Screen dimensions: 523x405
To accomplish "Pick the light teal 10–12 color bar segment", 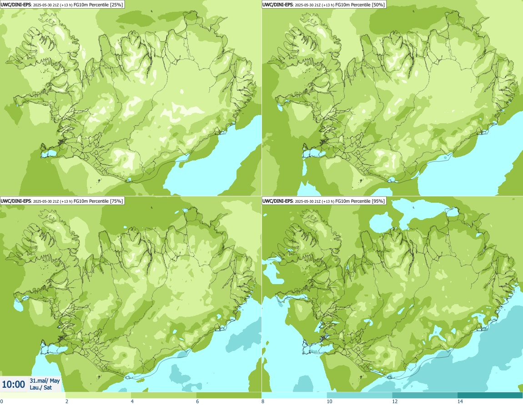I will [x=360, y=395].
